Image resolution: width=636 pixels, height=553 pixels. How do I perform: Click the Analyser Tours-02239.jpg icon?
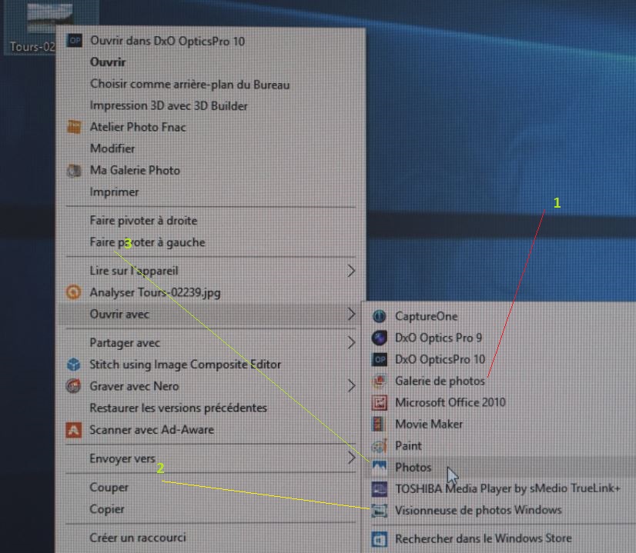coord(73,292)
